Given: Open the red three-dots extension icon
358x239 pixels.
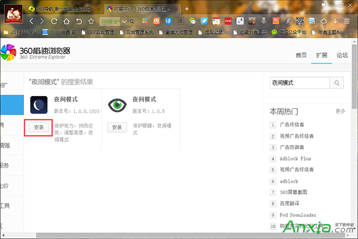Looking at the screenshot, I should click(x=228, y=21).
